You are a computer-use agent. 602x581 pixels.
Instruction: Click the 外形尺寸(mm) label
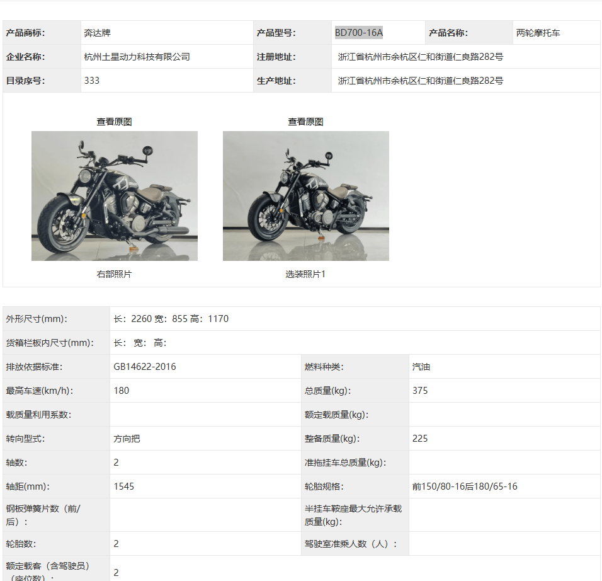37,319
